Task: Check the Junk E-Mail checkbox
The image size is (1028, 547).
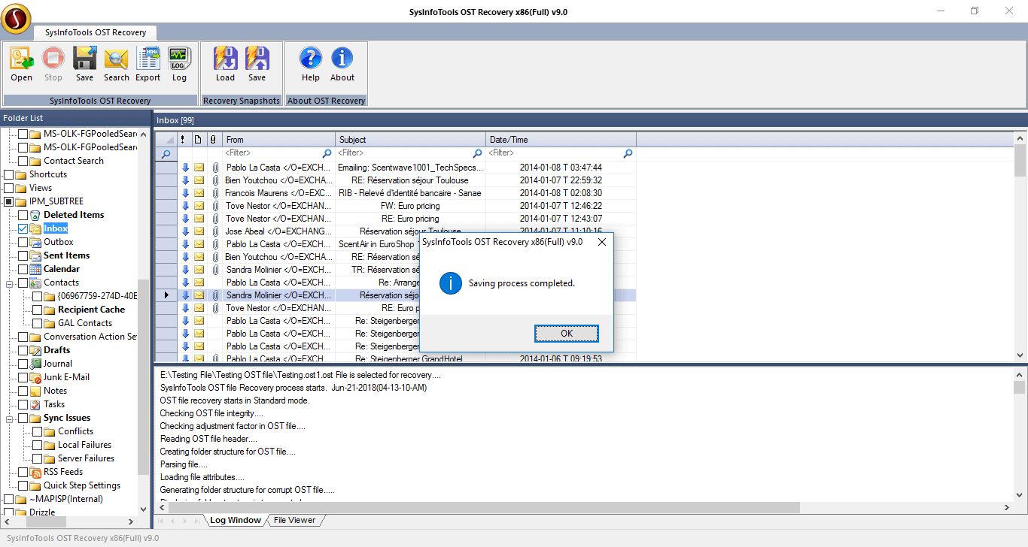Action: 23,377
